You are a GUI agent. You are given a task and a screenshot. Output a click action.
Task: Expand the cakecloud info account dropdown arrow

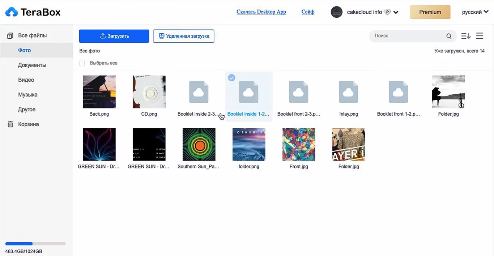click(396, 12)
